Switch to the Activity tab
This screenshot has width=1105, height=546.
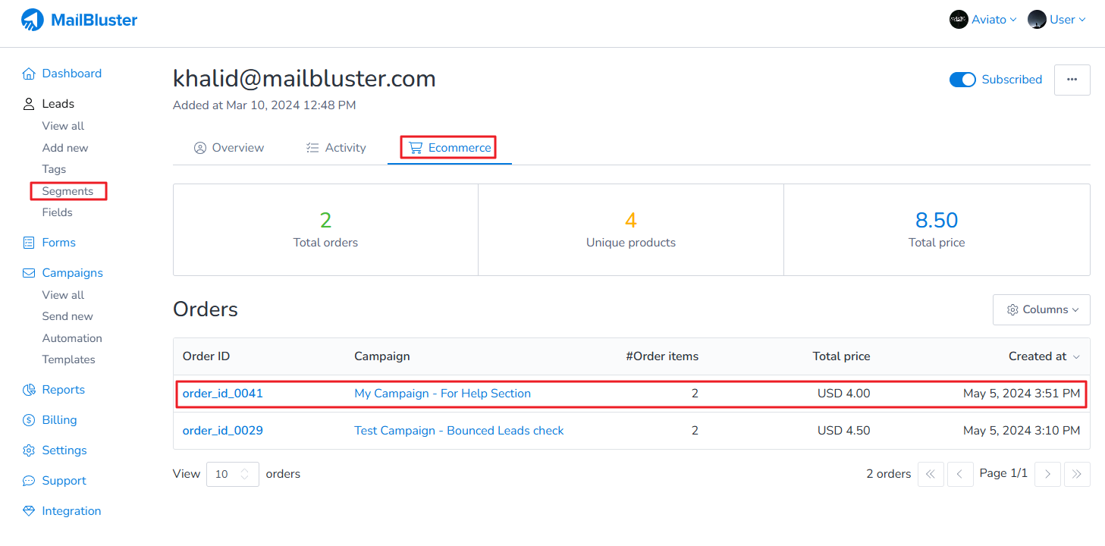point(336,148)
